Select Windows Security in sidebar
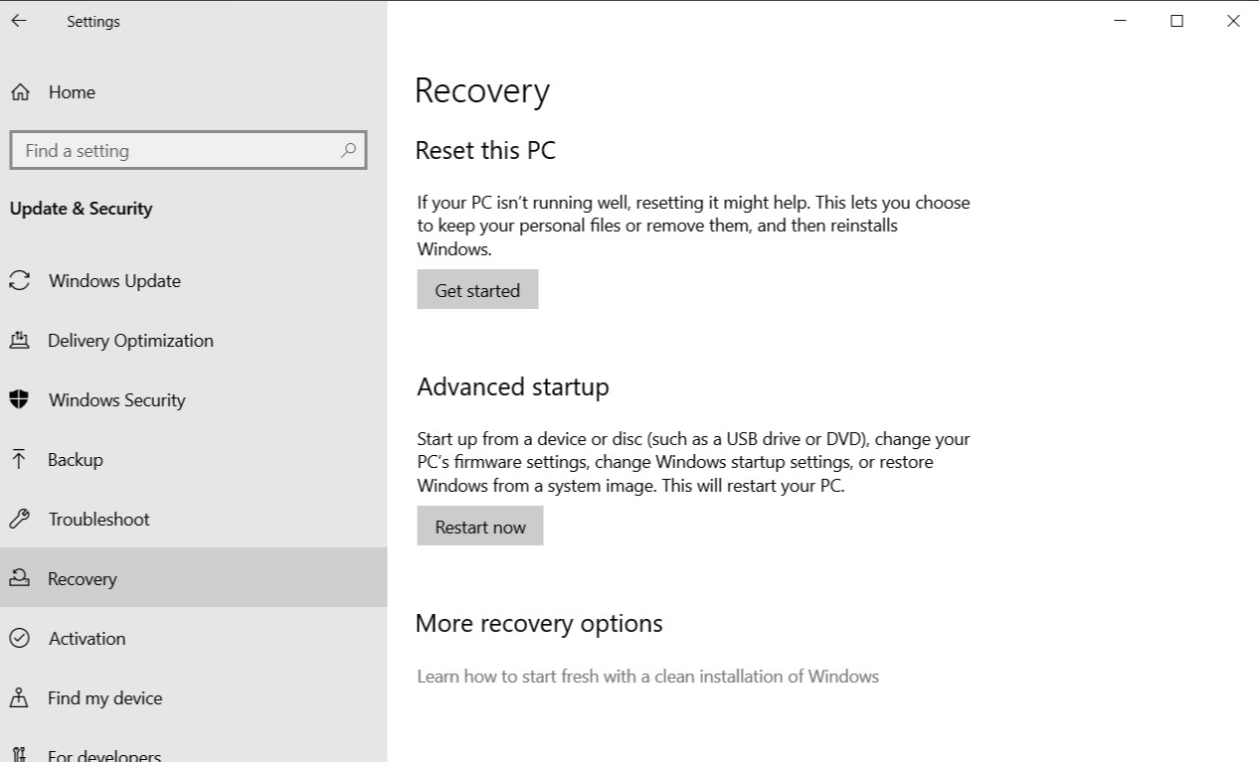Viewport: 1259px width, 762px height. tap(193, 400)
